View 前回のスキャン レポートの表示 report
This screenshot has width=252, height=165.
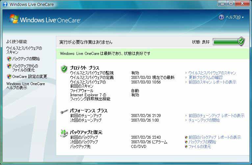pyautogui.click(x=212, y=82)
